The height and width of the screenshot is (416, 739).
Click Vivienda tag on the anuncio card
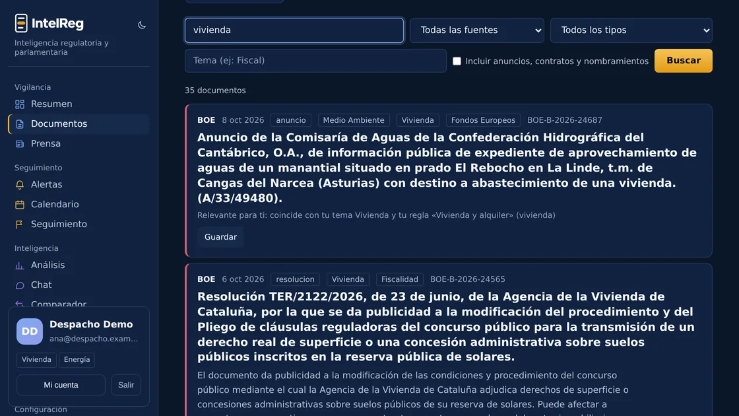(x=418, y=120)
